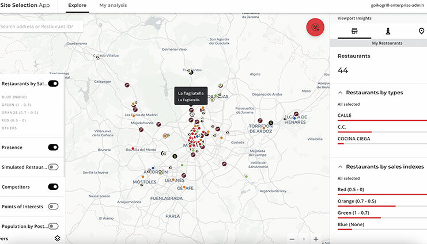Click the address search input field
427x244 pixels.
41,26
